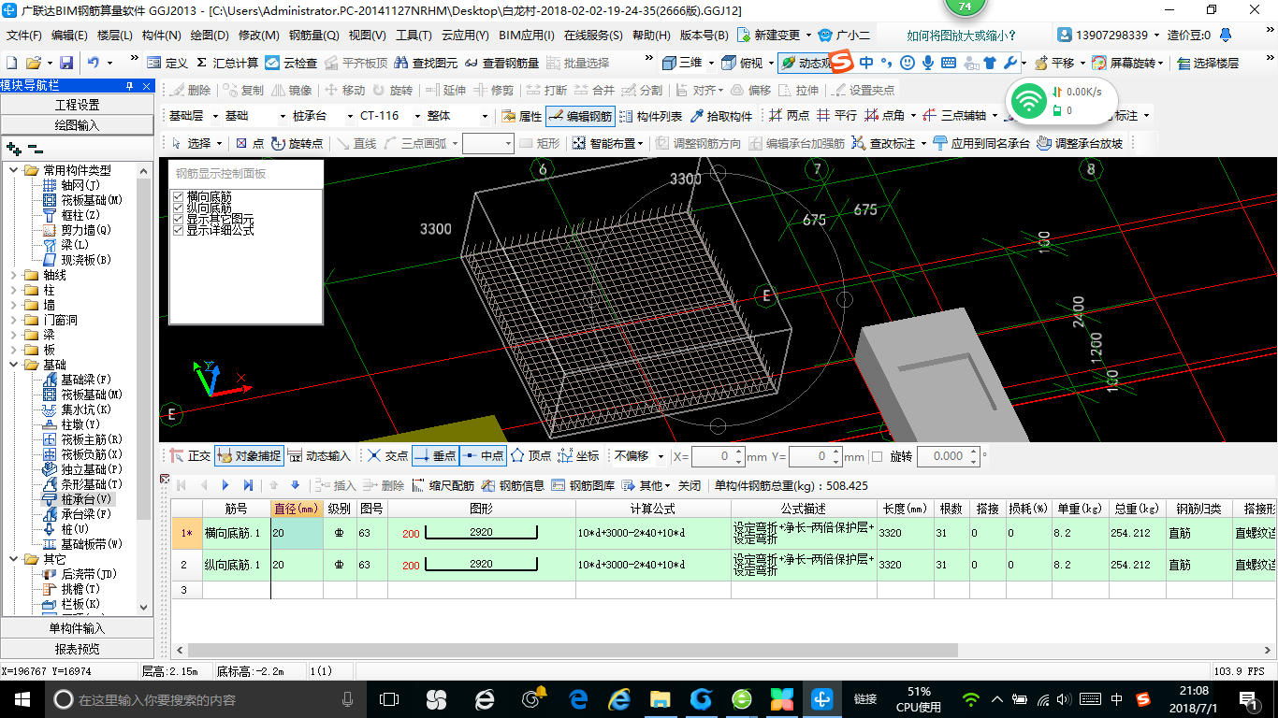Screen dimensions: 1278x718
Task: Uncheck 横向底筋 checkbox
Action: [179, 196]
